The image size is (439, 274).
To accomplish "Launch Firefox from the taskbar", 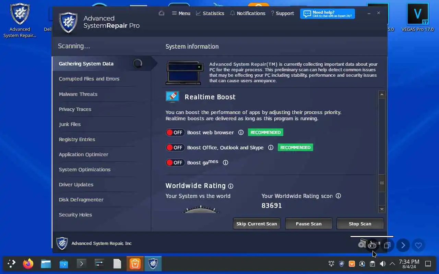I will pos(28,264).
